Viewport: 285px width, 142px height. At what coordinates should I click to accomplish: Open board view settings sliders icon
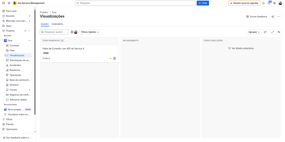(x=279, y=32)
